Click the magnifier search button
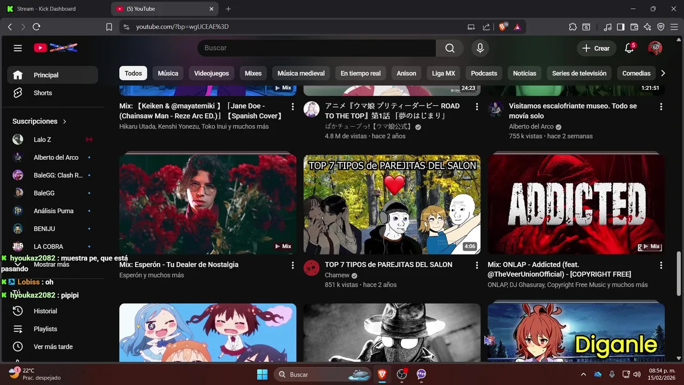 click(x=450, y=48)
